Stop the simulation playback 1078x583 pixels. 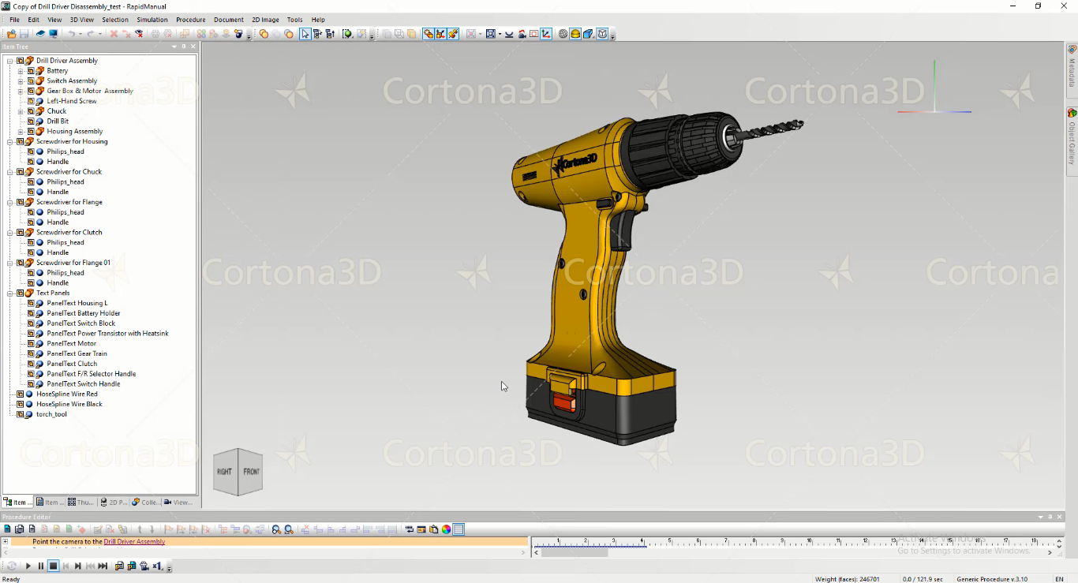point(54,566)
